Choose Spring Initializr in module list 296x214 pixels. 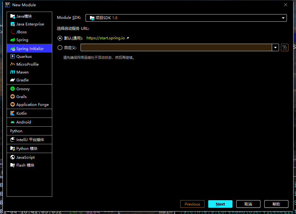[30, 49]
